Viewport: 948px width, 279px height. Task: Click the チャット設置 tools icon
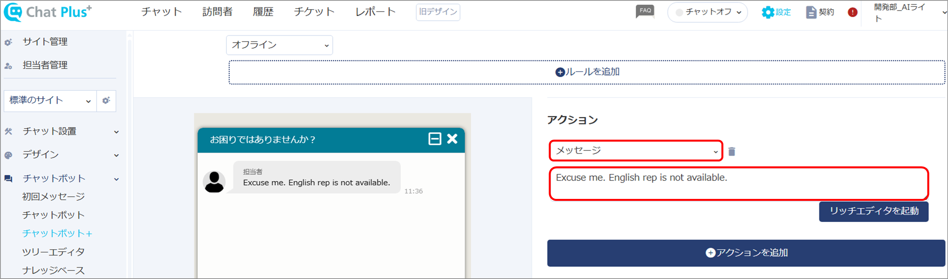[x=8, y=132]
